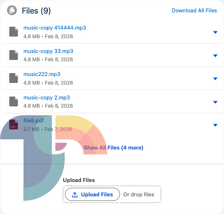Screen dimensions: 224x214
Task: Click the upload arrow icon
Action: point(75,195)
